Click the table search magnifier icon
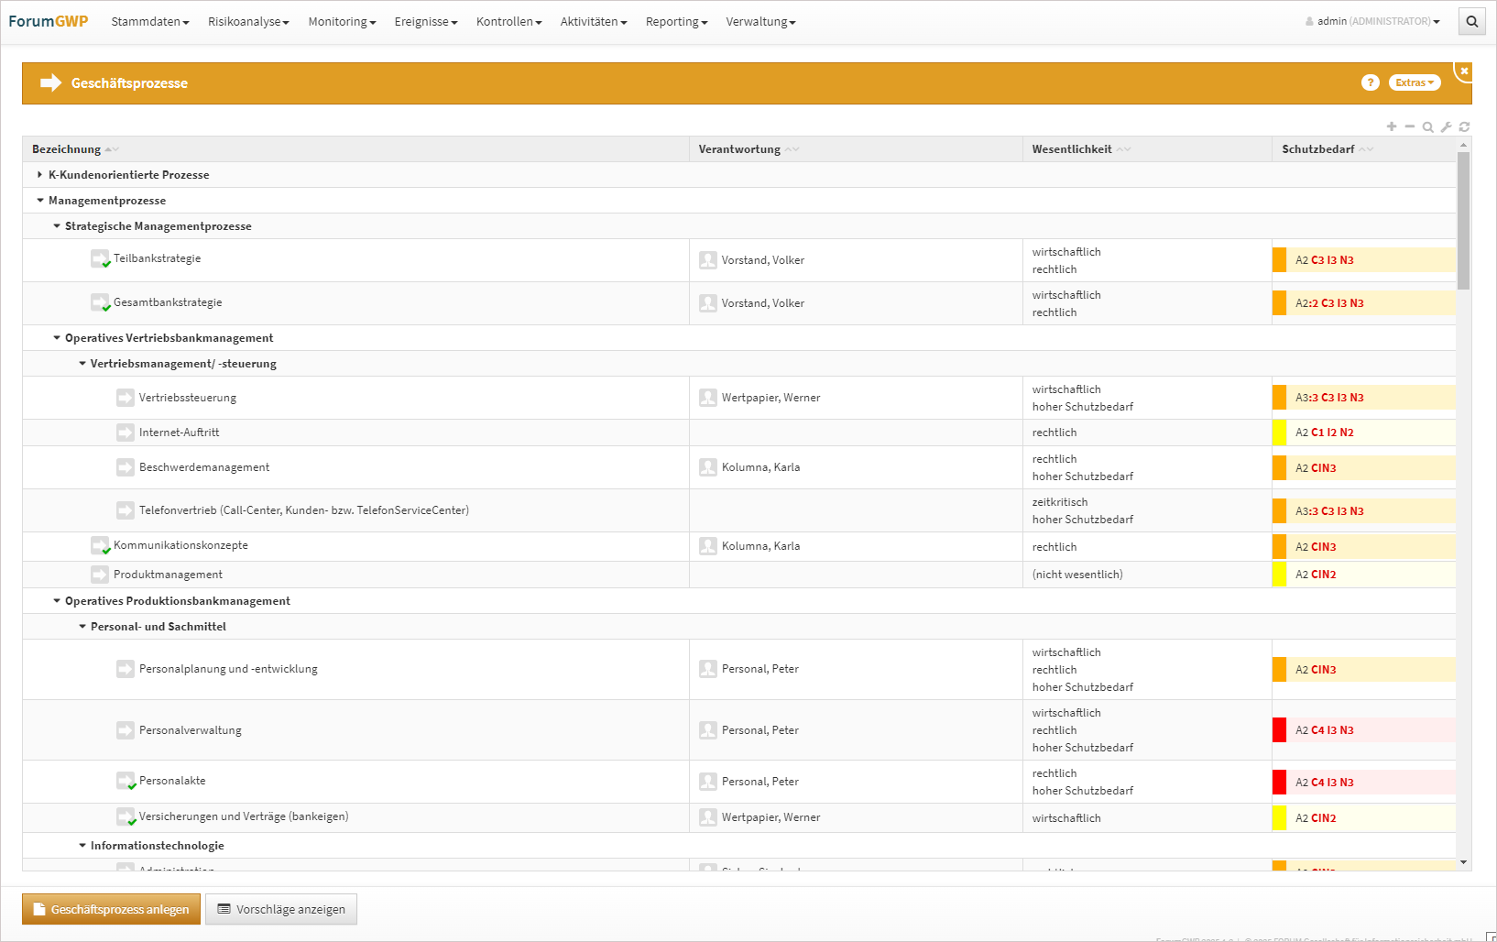This screenshot has height=942, width=1497. point(1427,127)
